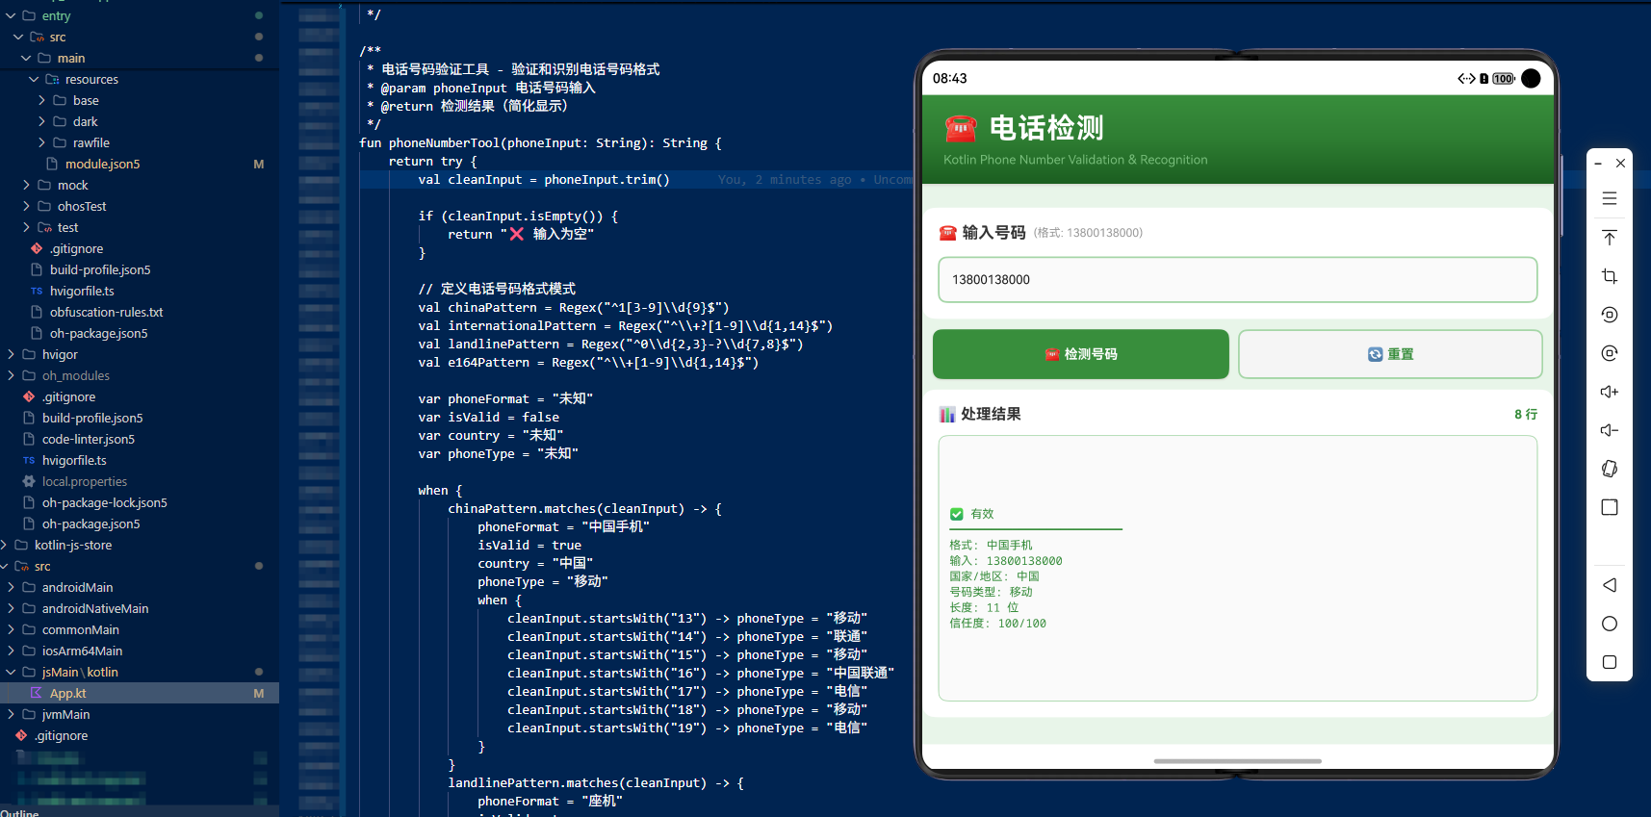This screenshot has width=1651, height=817.
Task: Increase emulator volume with speaker plus
Action: tap(1609, 392)
